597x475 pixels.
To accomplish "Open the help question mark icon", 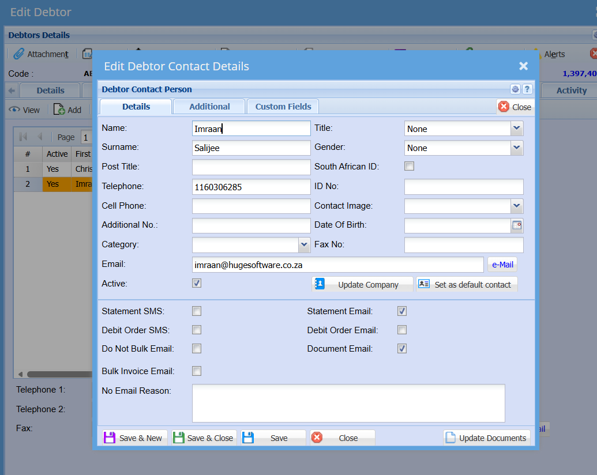I will click(x=527, y=89).
